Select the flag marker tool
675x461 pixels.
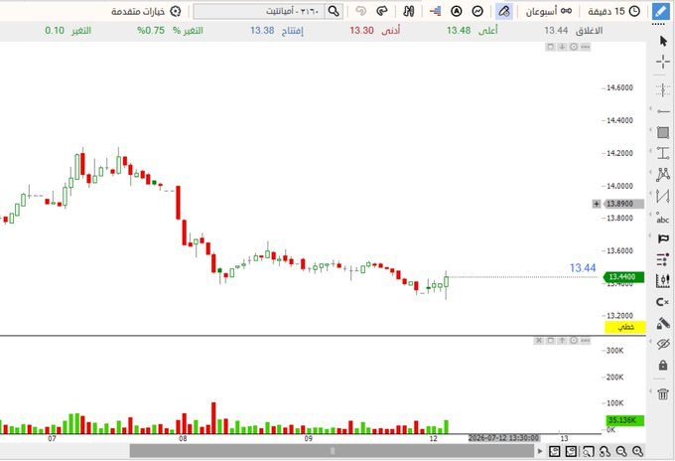coord(663,238)
